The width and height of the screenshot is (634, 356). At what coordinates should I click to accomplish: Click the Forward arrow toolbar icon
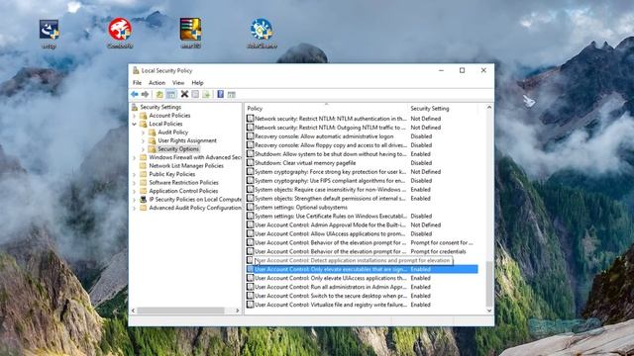click(145, 94)
